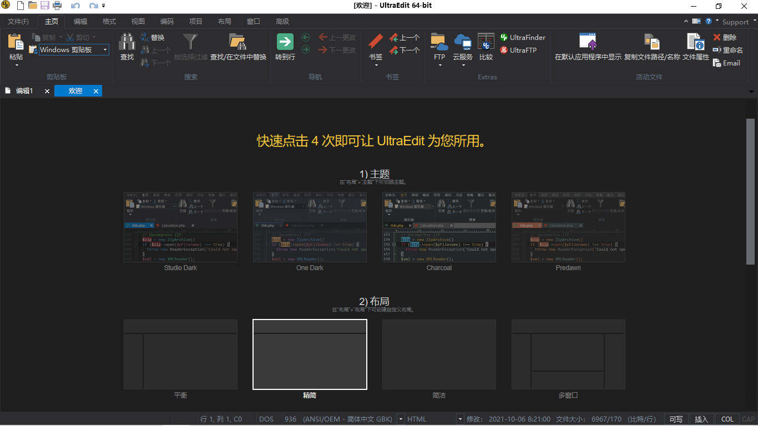Viewport: 758px width, 426px height.
Task: Toggle the 可写 status in the status bar
Action: tap(675, 419)
